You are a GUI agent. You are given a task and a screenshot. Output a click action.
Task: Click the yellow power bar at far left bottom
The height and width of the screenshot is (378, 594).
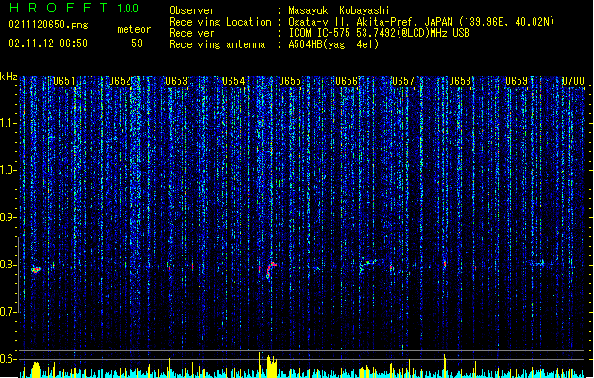(36, 369)
